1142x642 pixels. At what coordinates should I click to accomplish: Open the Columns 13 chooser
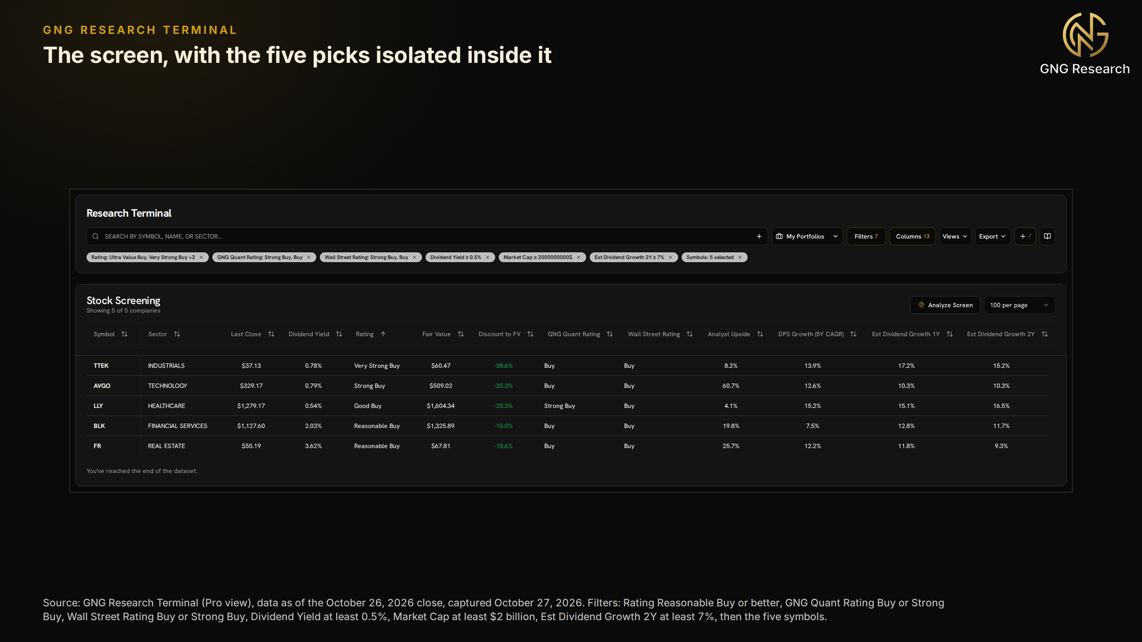click(x=912, y=236)
